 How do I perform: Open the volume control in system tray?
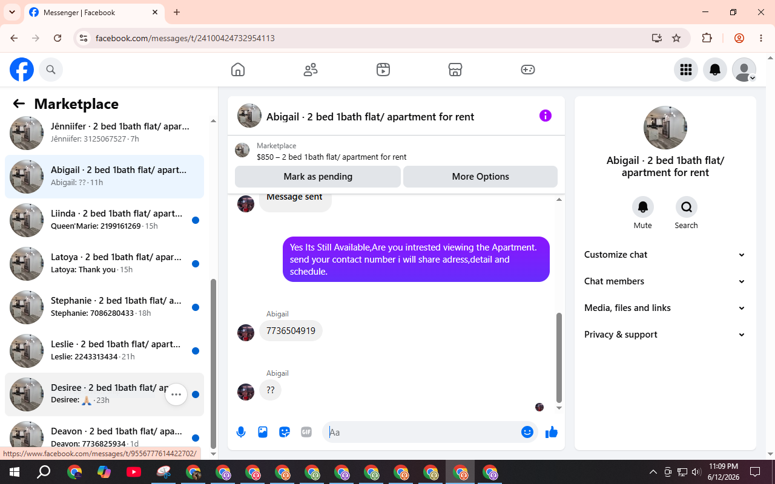(696, 472)
